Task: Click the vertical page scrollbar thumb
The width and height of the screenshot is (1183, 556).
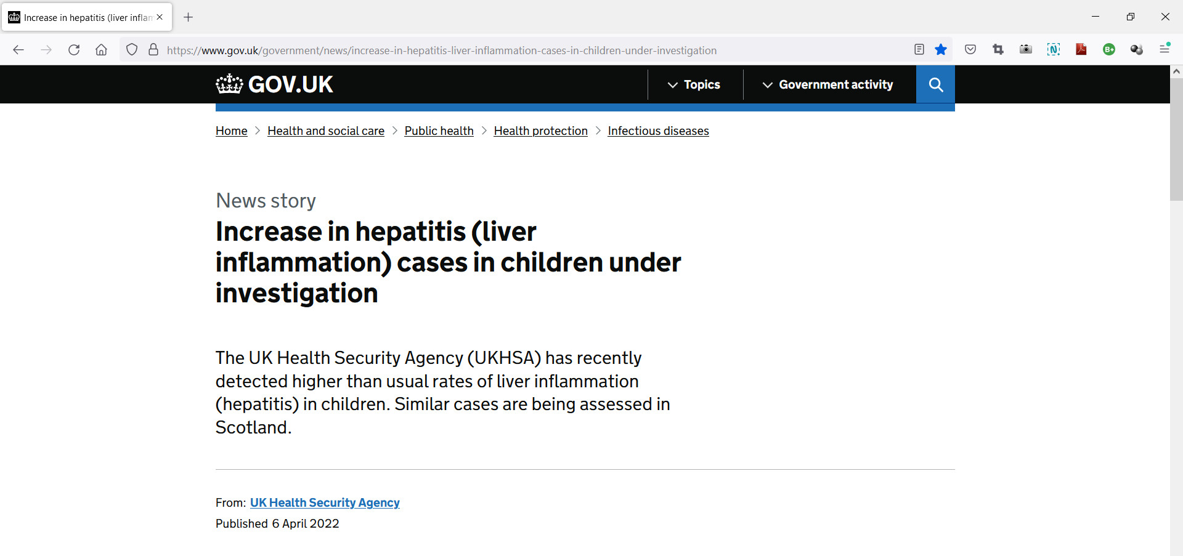Action: [1176, 139]
